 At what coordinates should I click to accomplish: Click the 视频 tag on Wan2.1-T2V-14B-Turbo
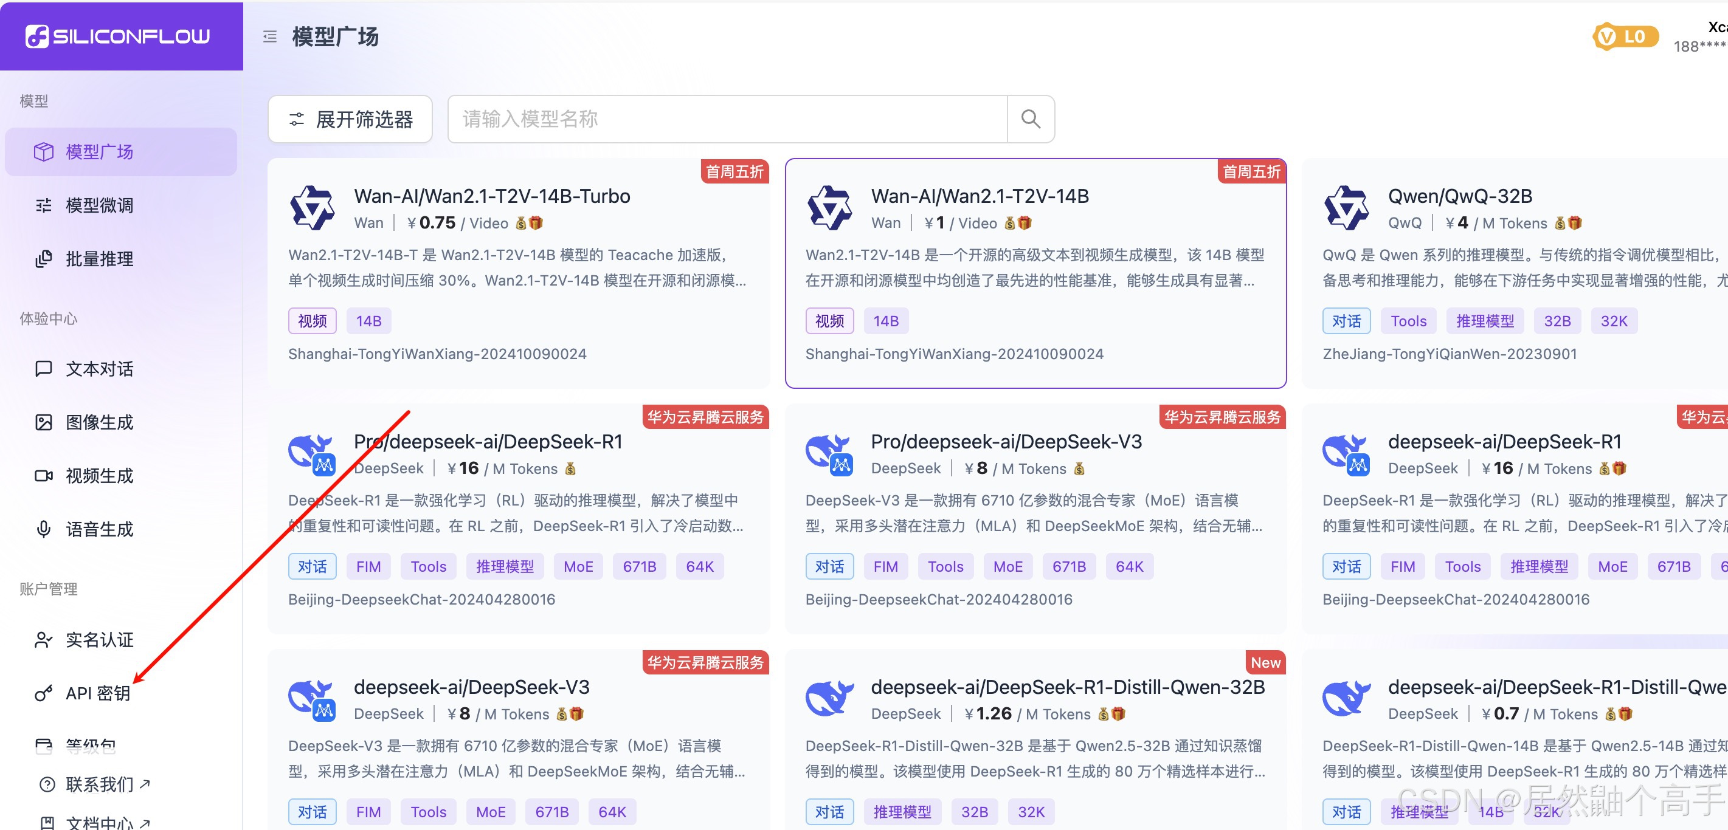(312, 321)
